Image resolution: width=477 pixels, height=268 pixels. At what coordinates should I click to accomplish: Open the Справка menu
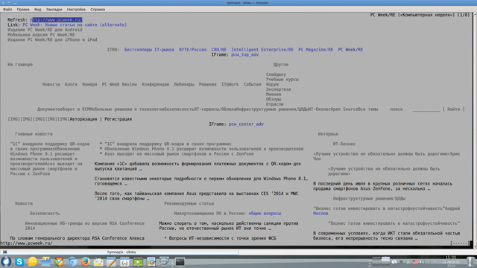[98, 10]
